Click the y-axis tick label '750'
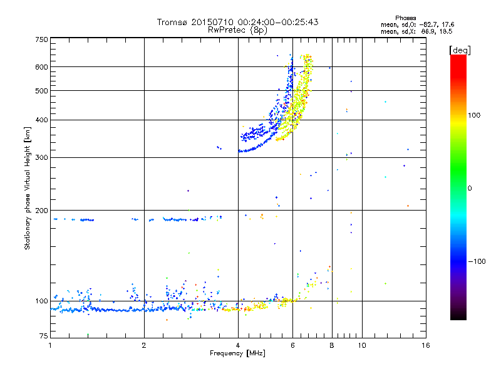Image resolution: width=501 pixels, height=376 pixels. point(41,39)
